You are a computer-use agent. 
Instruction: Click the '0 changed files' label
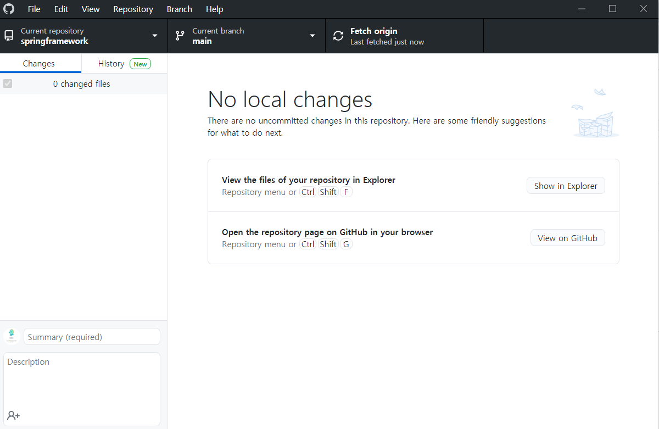[x=82, y=84]
